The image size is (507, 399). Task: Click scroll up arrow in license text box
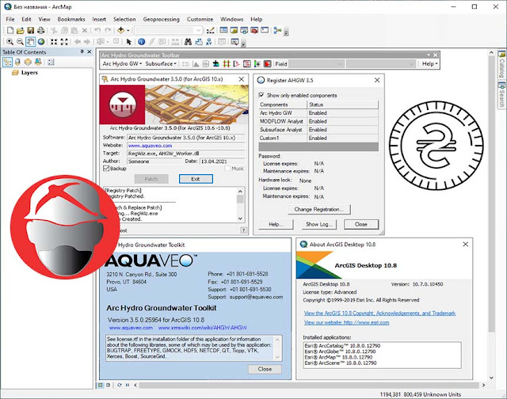277,340
